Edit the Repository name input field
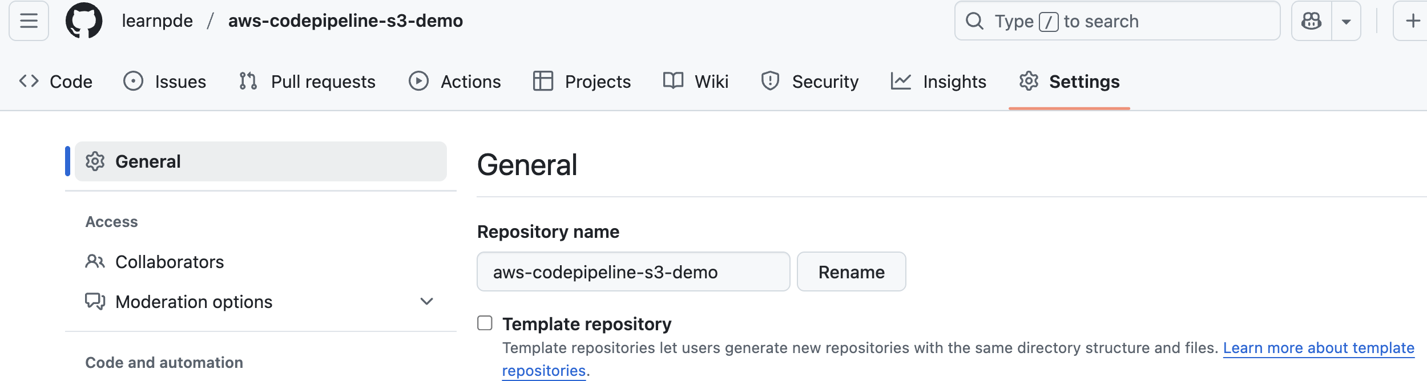The width and height of the screenshot is (1427, 381). [x=633, y=272]
